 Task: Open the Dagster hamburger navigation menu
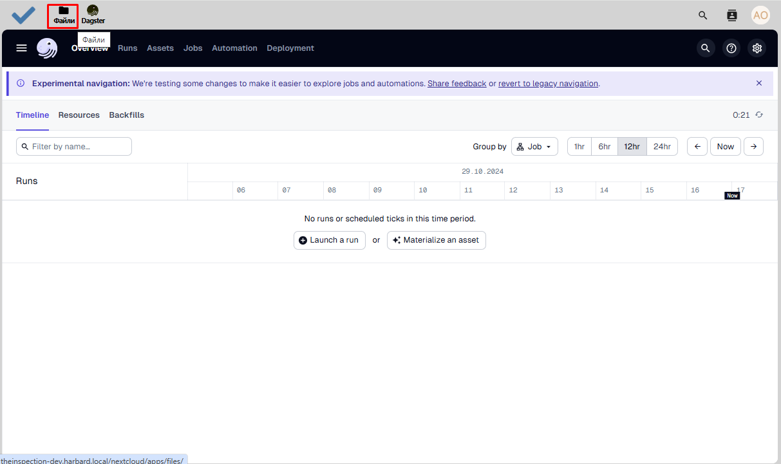[x=22, y=48]
